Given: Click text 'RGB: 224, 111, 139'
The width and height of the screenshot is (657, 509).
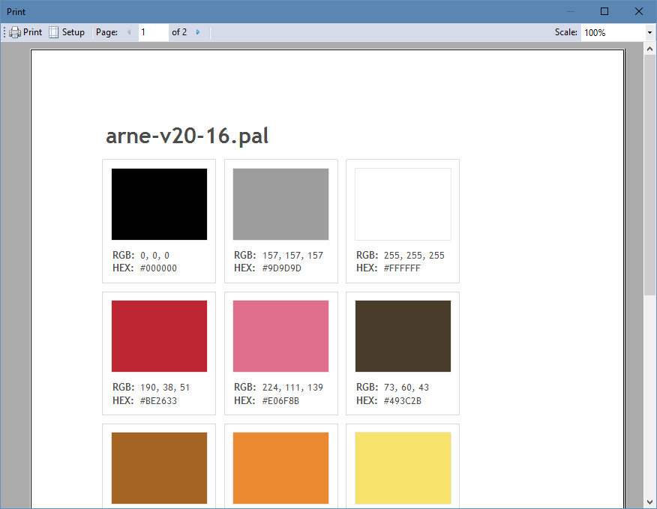Looking at the screenshot, I should tap(279, 387).
